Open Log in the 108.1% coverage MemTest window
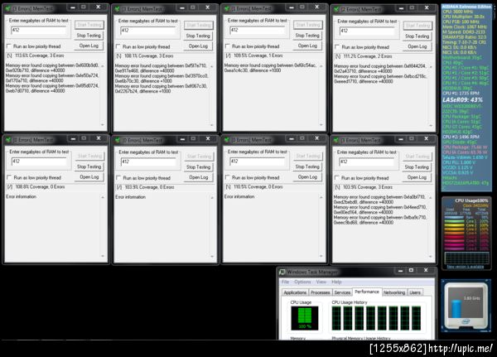 pyautogui.click(x=198, y=46)
